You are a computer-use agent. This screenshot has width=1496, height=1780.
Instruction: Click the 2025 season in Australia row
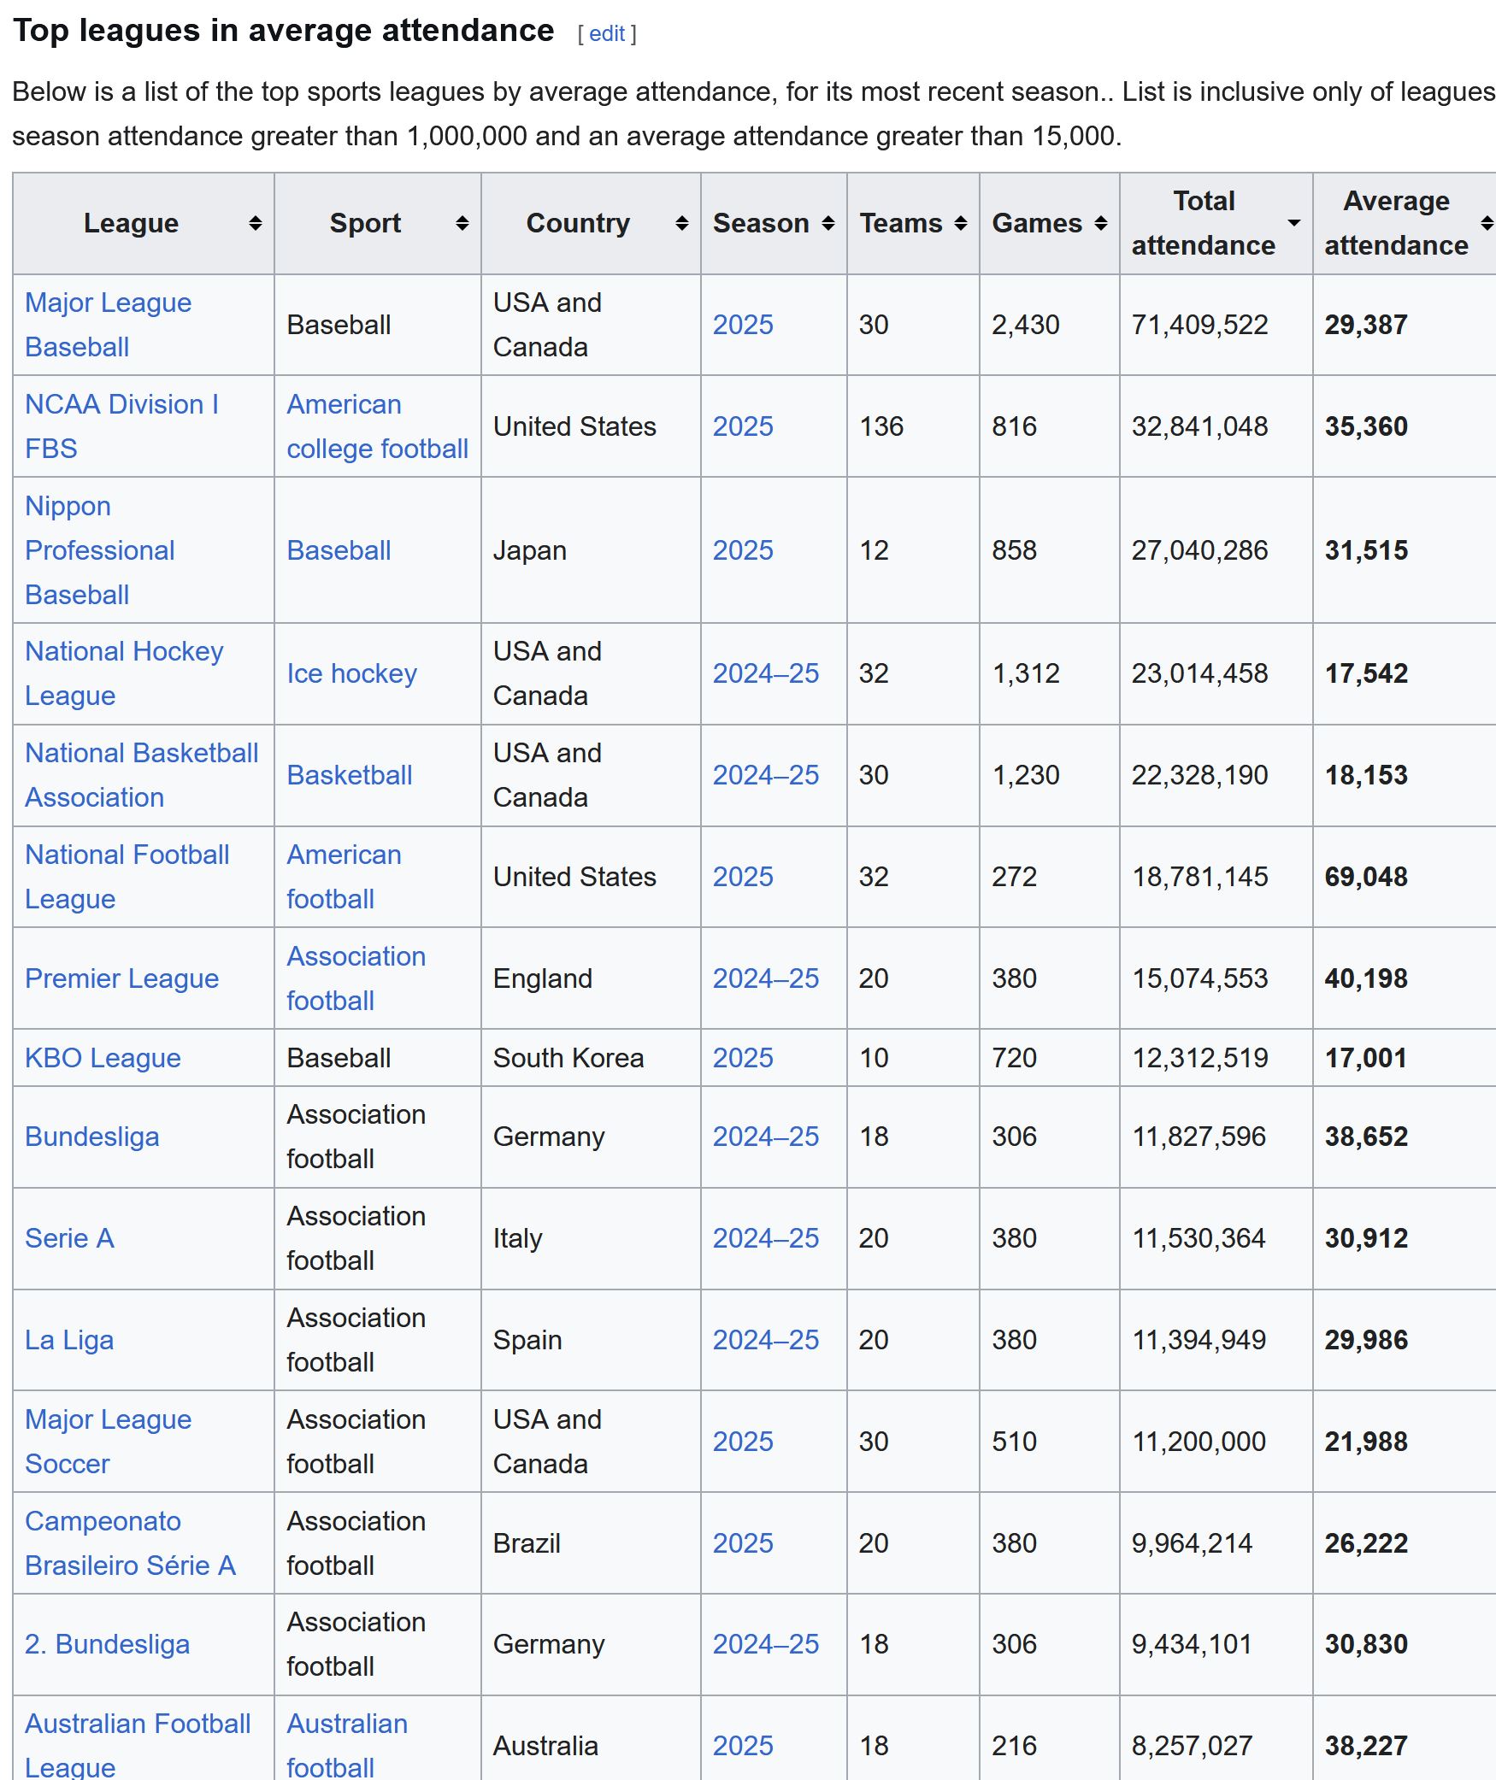point(743,1746)
